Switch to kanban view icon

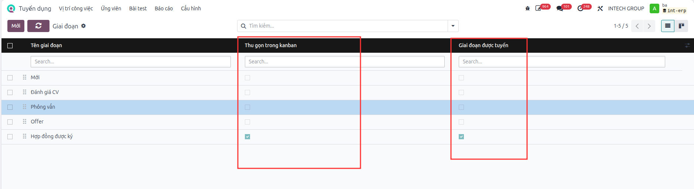pyautogui.click(x=681, y=26)
